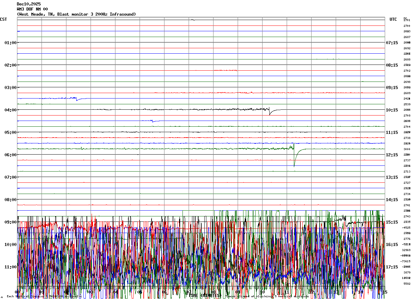412x301 pixels.
Task: Click the WM3 DOF NM 00 station code
Action: point(32,9)
